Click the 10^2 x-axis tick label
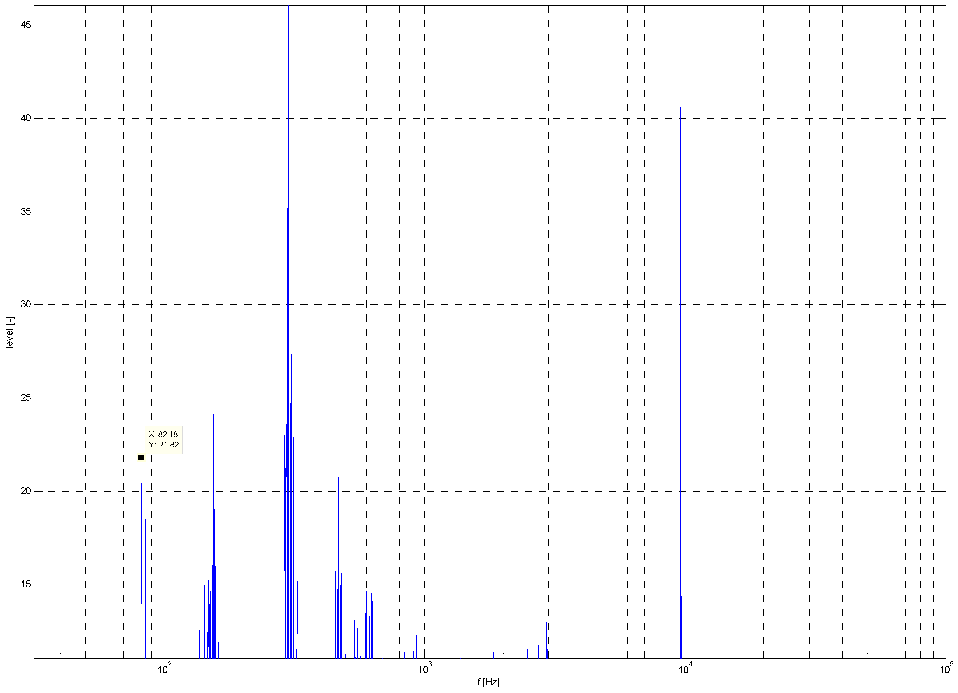 click(164, 669)
